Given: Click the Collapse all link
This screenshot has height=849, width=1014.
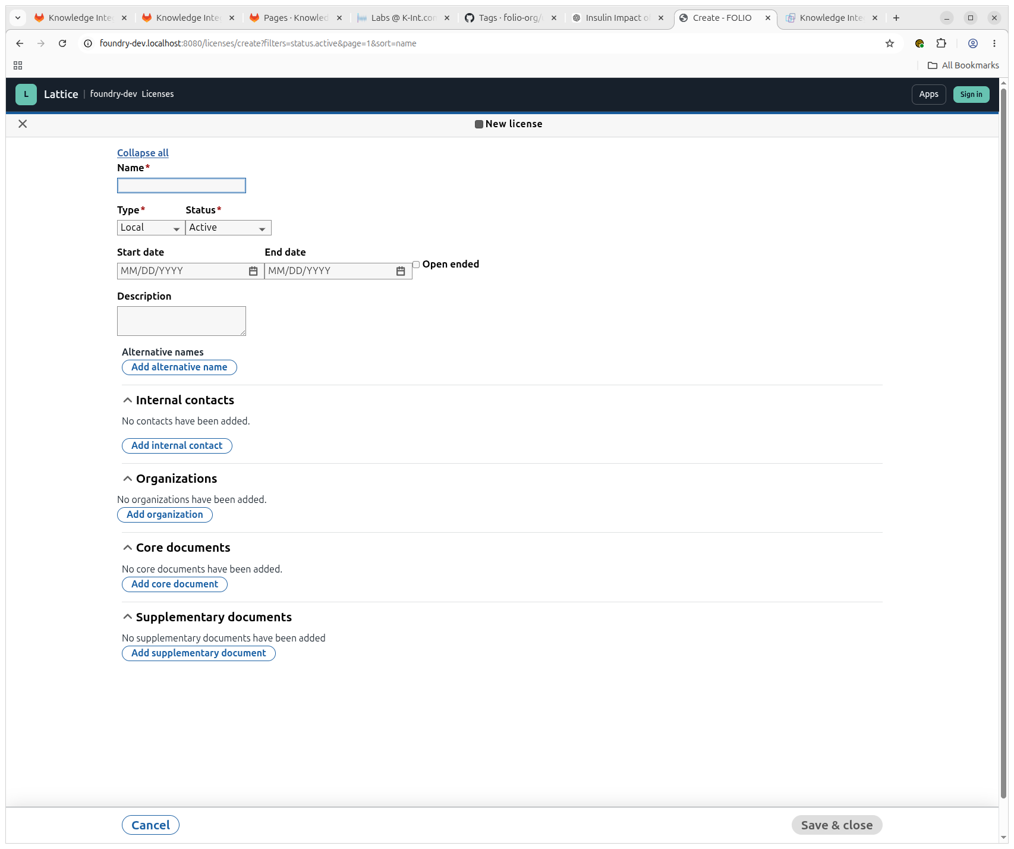Looking at the screenshot, I should coord(143,153).
